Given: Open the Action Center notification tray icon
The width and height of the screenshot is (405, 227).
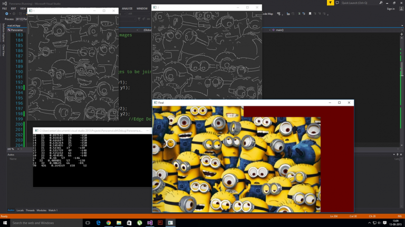Looking at the screenshot, I should pos(384,223).
